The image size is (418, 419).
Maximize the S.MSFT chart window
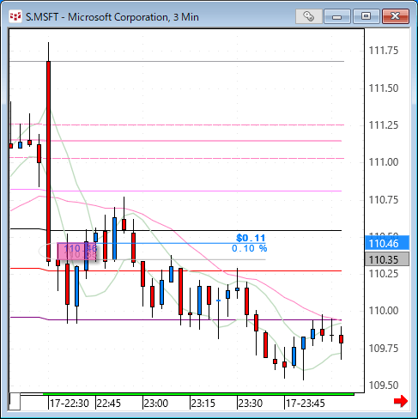tap(366, 16)
